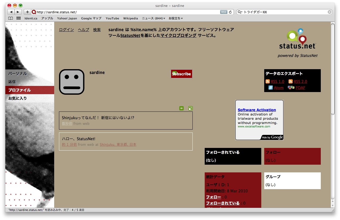Select the パーソナル sidebar tab
Viewport: 340px width, 220px height.
(30, 73)
